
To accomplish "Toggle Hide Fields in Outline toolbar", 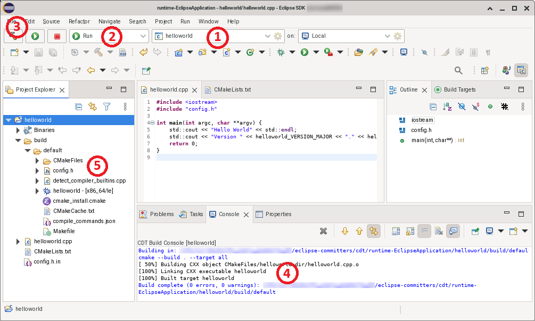I will pyautogui.click(x=462, y=107).
